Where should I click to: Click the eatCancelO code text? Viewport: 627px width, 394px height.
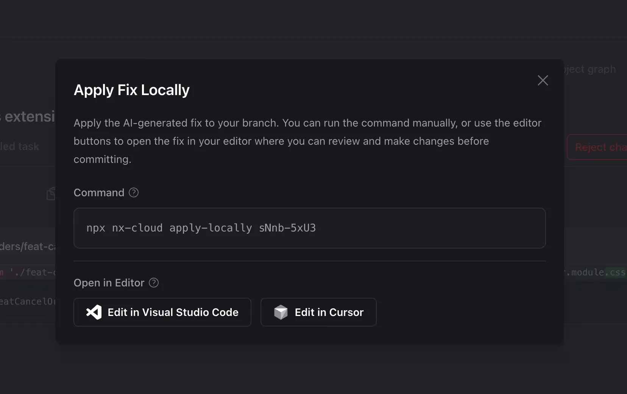(27, 301)
